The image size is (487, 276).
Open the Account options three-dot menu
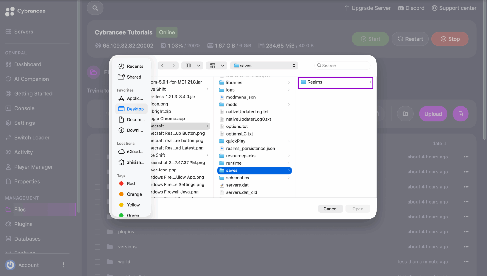click(64, 265)
